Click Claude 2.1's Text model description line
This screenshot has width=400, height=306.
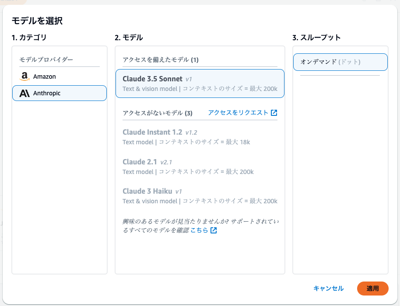188,172
